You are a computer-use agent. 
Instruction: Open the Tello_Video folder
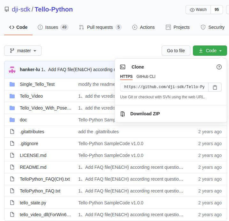pyautogui.click(x=31, y=96)
